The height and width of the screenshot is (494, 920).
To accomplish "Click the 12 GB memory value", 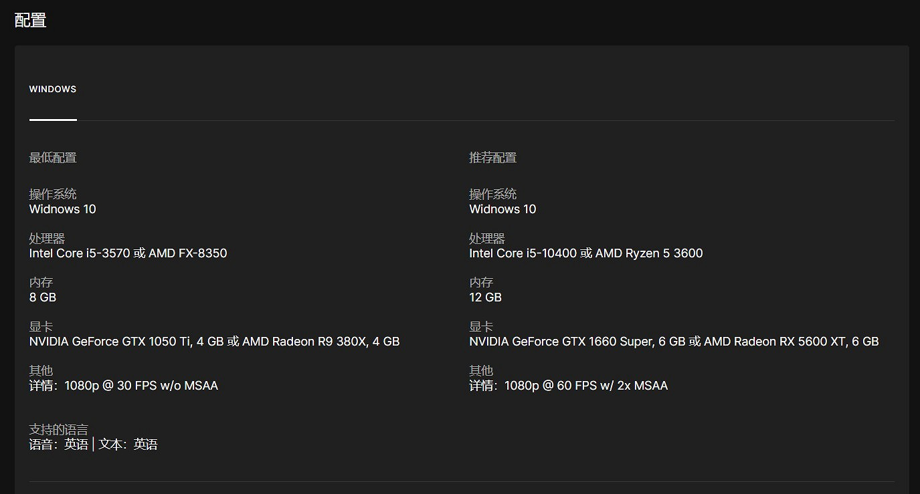I will (486, 297).
